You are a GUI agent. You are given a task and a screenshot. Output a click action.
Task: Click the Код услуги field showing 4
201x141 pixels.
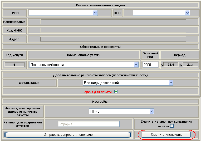click(x=14, y=65)
